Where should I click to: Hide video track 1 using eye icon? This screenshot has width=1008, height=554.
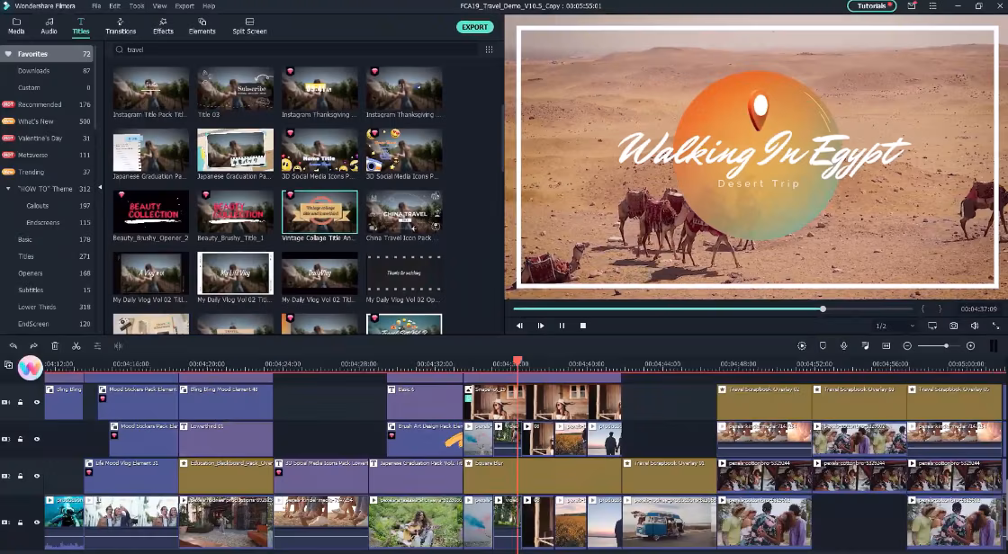37,522
